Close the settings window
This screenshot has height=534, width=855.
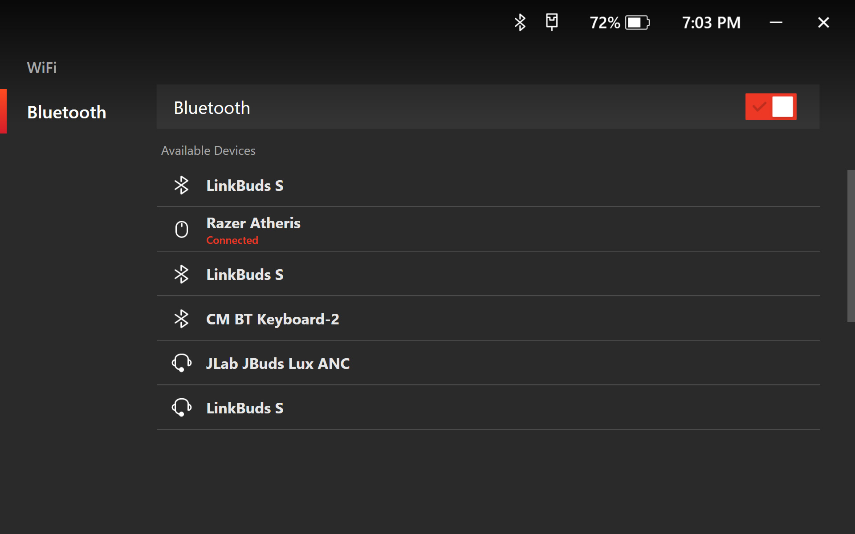823,23
